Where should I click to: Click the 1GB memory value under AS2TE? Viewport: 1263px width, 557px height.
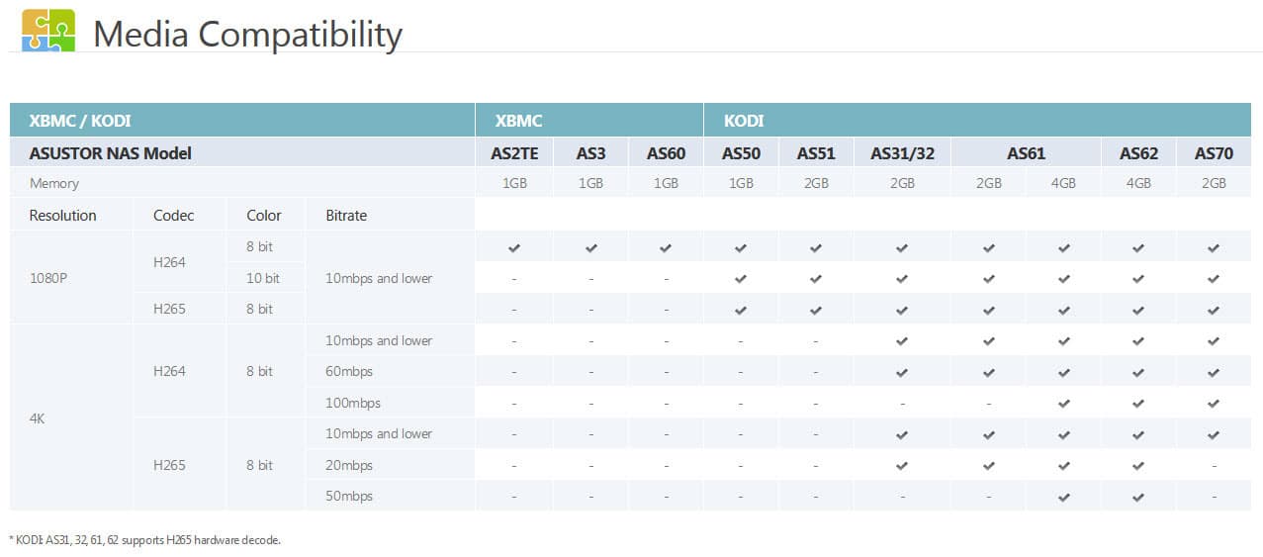pyautogui.click(x=514, y=184)
